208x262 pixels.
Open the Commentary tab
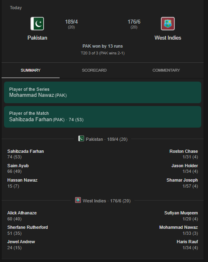click(x=166, y=70)
